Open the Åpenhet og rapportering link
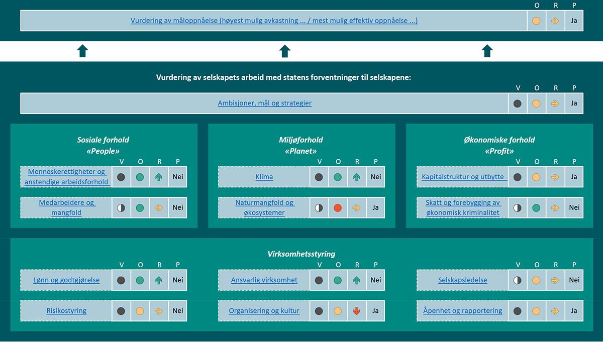The image size is (603, 342). tap(462, 311)
